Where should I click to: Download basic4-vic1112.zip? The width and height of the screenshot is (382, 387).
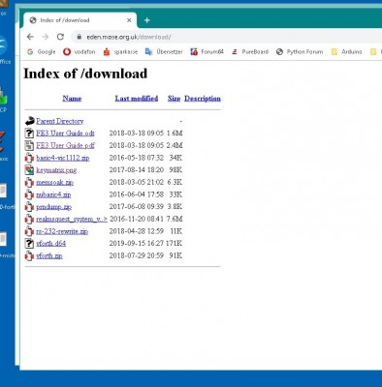pyautogui.click(x=63, y=158)
